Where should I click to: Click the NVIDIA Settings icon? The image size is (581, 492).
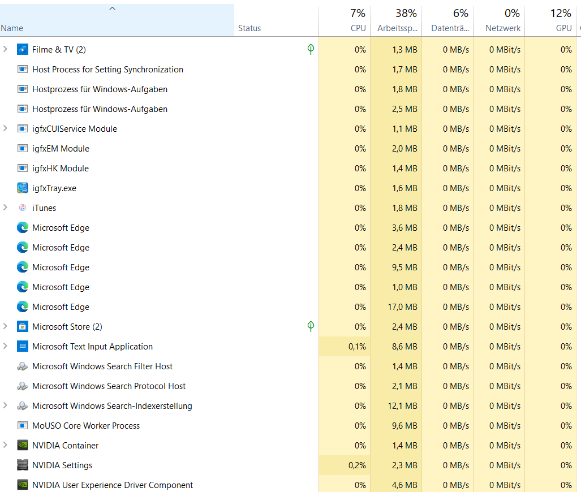[23, 465]
